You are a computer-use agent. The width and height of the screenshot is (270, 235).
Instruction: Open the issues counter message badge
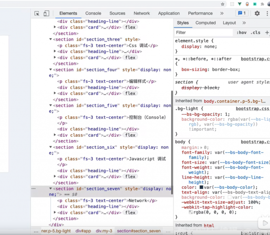[x=242, y=13]
